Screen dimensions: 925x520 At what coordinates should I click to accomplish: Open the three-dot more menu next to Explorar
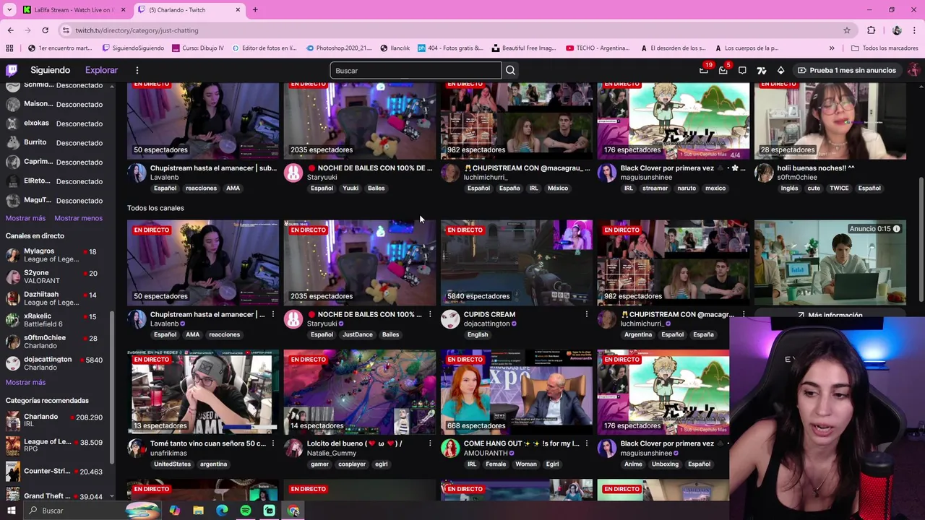(x=137, y=70)
